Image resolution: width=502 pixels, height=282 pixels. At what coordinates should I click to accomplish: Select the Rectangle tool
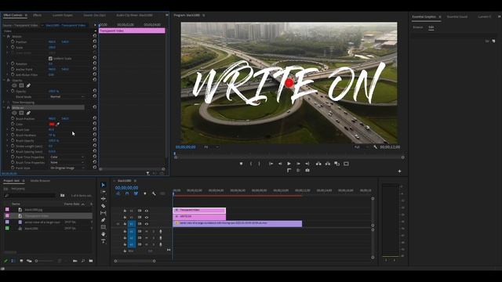point(103,227)
